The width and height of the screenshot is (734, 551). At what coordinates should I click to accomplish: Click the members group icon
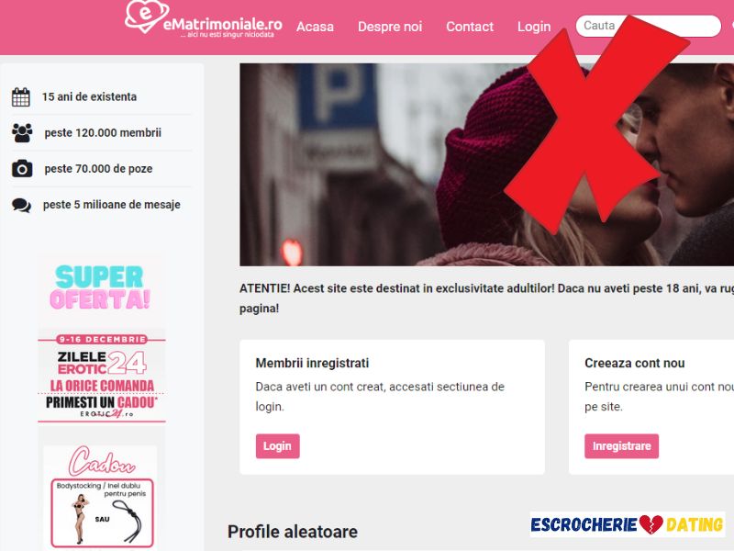pyautogui.click(x=22, y=132)
